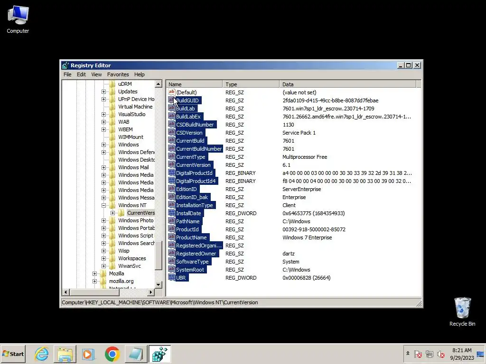Click the taskbar clock showing 8:21 AM

tap(462, 354)
